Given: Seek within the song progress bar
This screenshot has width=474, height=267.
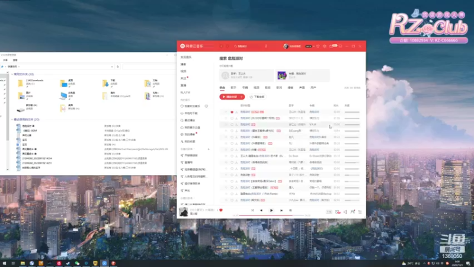Looking at the screenshot, I should pos(271,215).
